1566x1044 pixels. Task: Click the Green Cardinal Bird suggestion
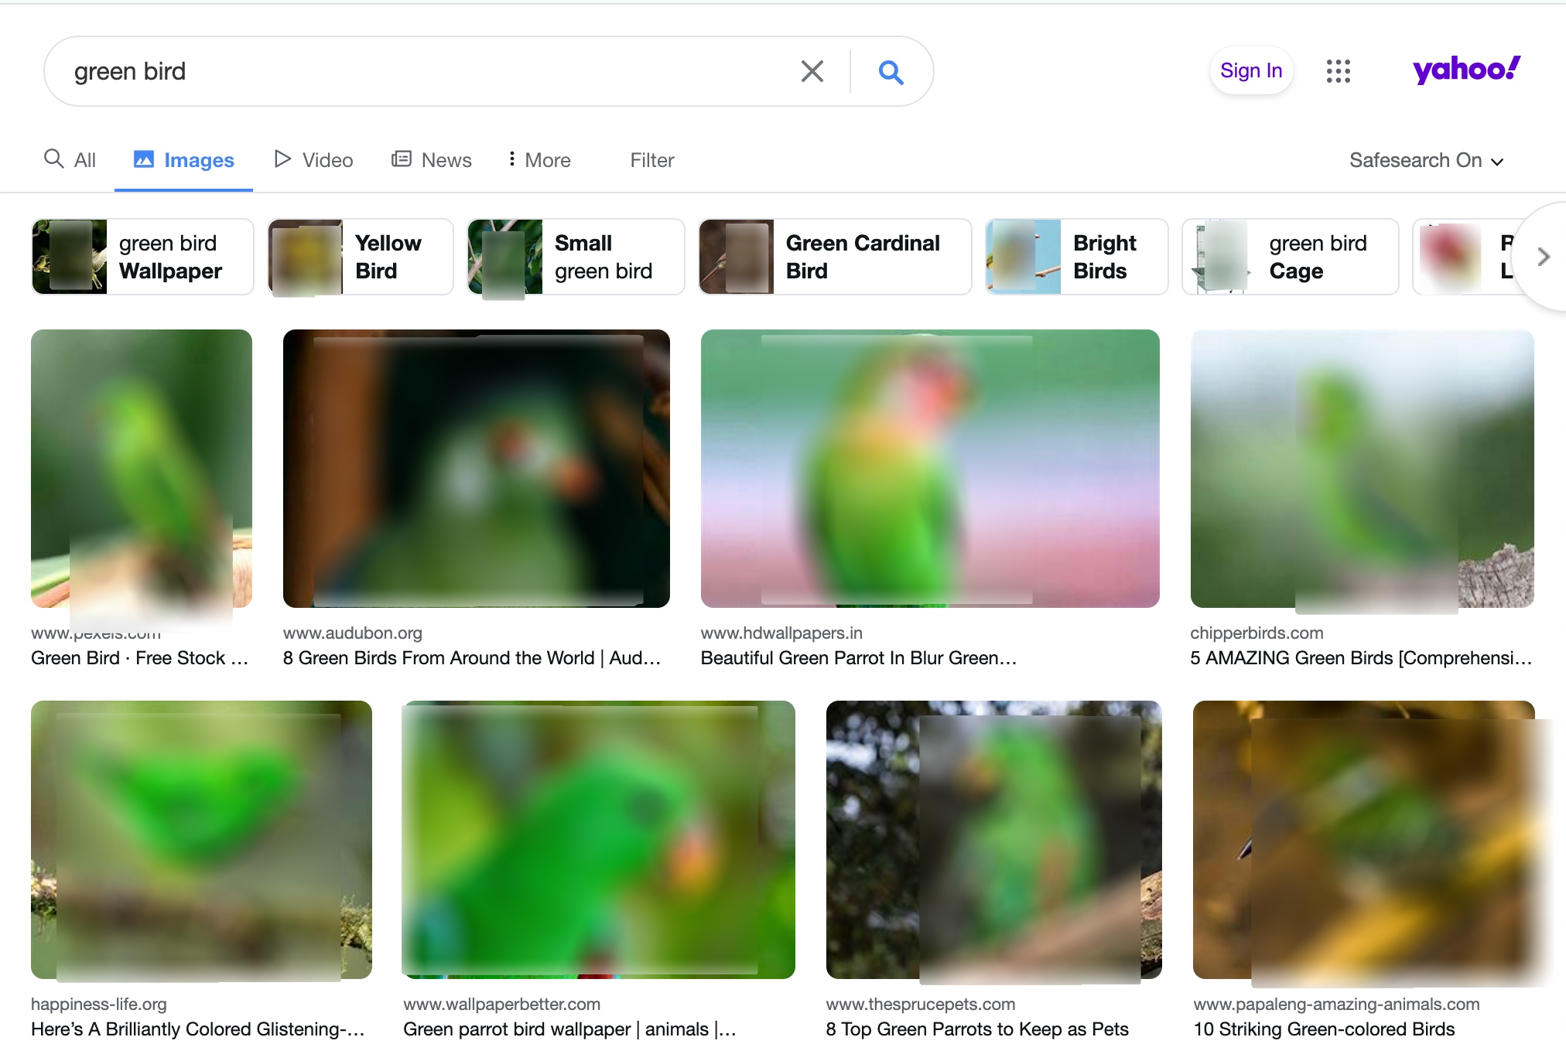(834, 257)
